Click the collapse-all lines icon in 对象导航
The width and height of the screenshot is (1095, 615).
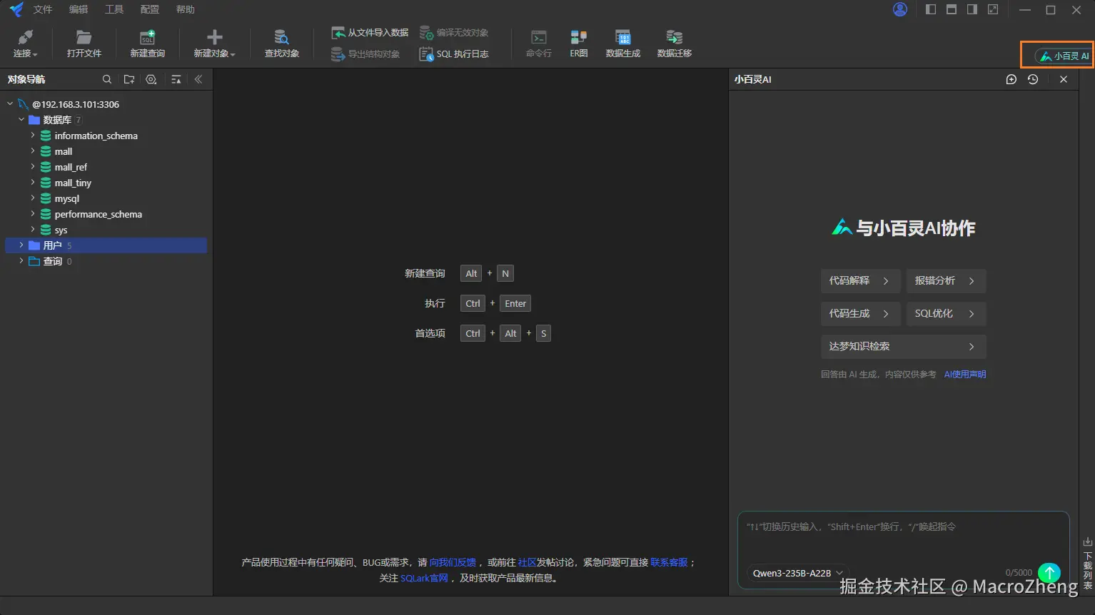(176, 79)
